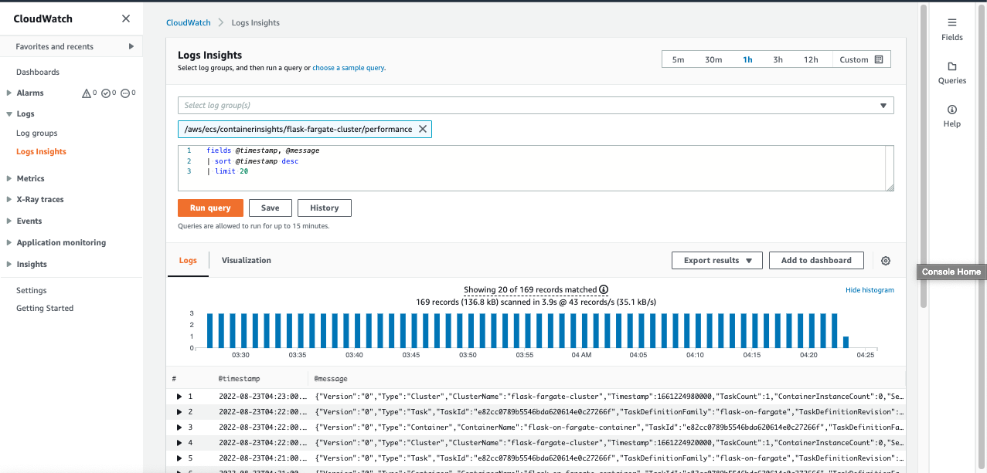Click the Hide histogram link
This screenshot has width=987, height=473.
[x=870, y=290]
